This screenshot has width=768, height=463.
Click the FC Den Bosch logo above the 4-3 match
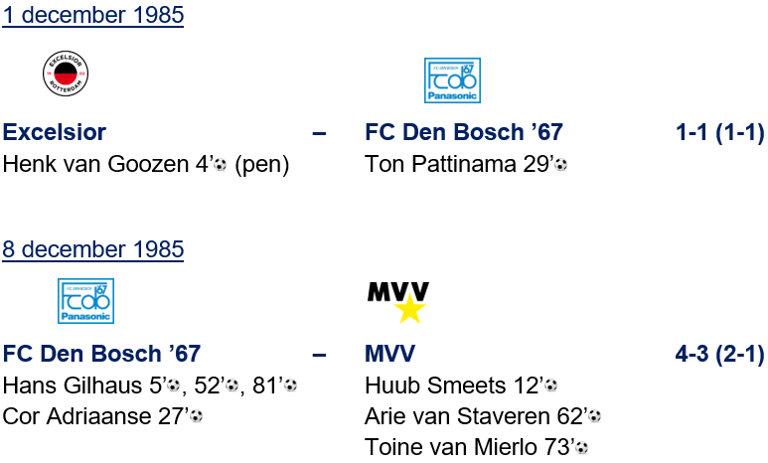(x=85, y=301)
